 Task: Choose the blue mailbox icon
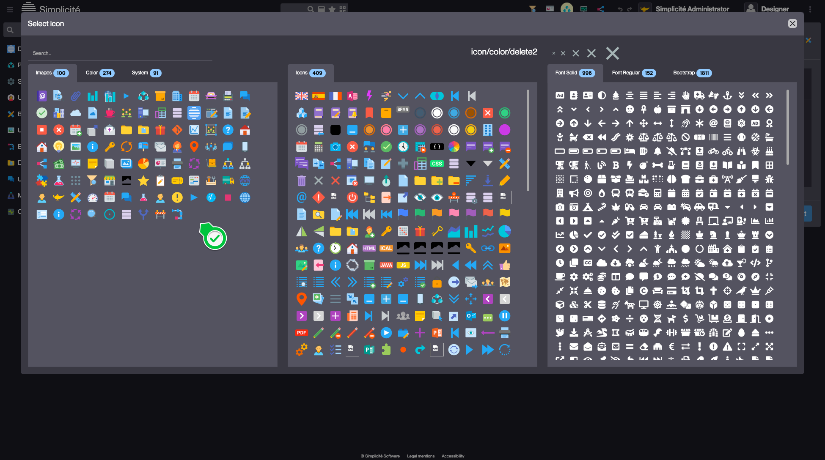[143, 147]
